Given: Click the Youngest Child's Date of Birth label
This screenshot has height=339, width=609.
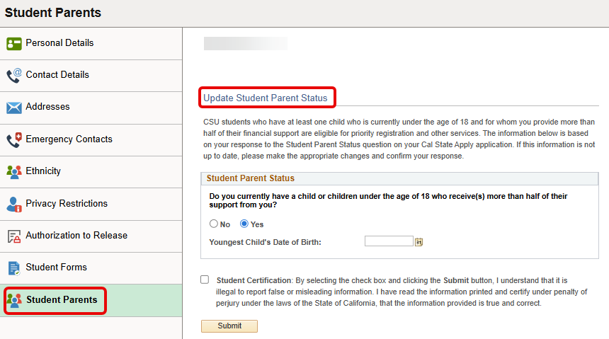Looking at the screenshot, I should 266,242.
